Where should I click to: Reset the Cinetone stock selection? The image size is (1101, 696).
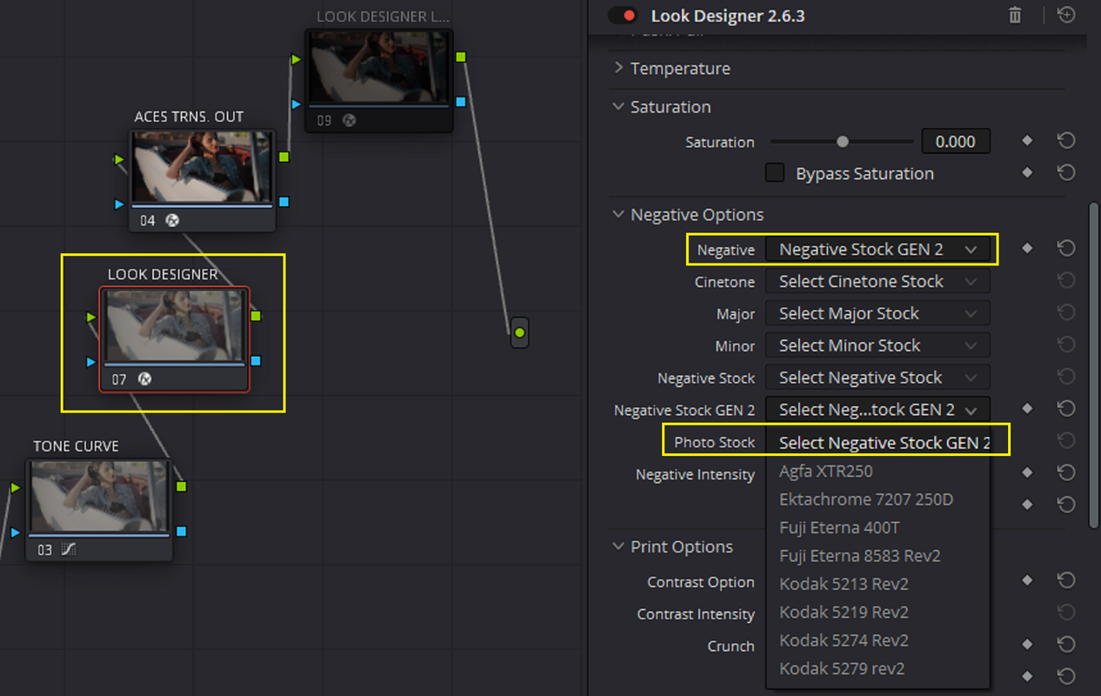click(x=1066, y=281)
